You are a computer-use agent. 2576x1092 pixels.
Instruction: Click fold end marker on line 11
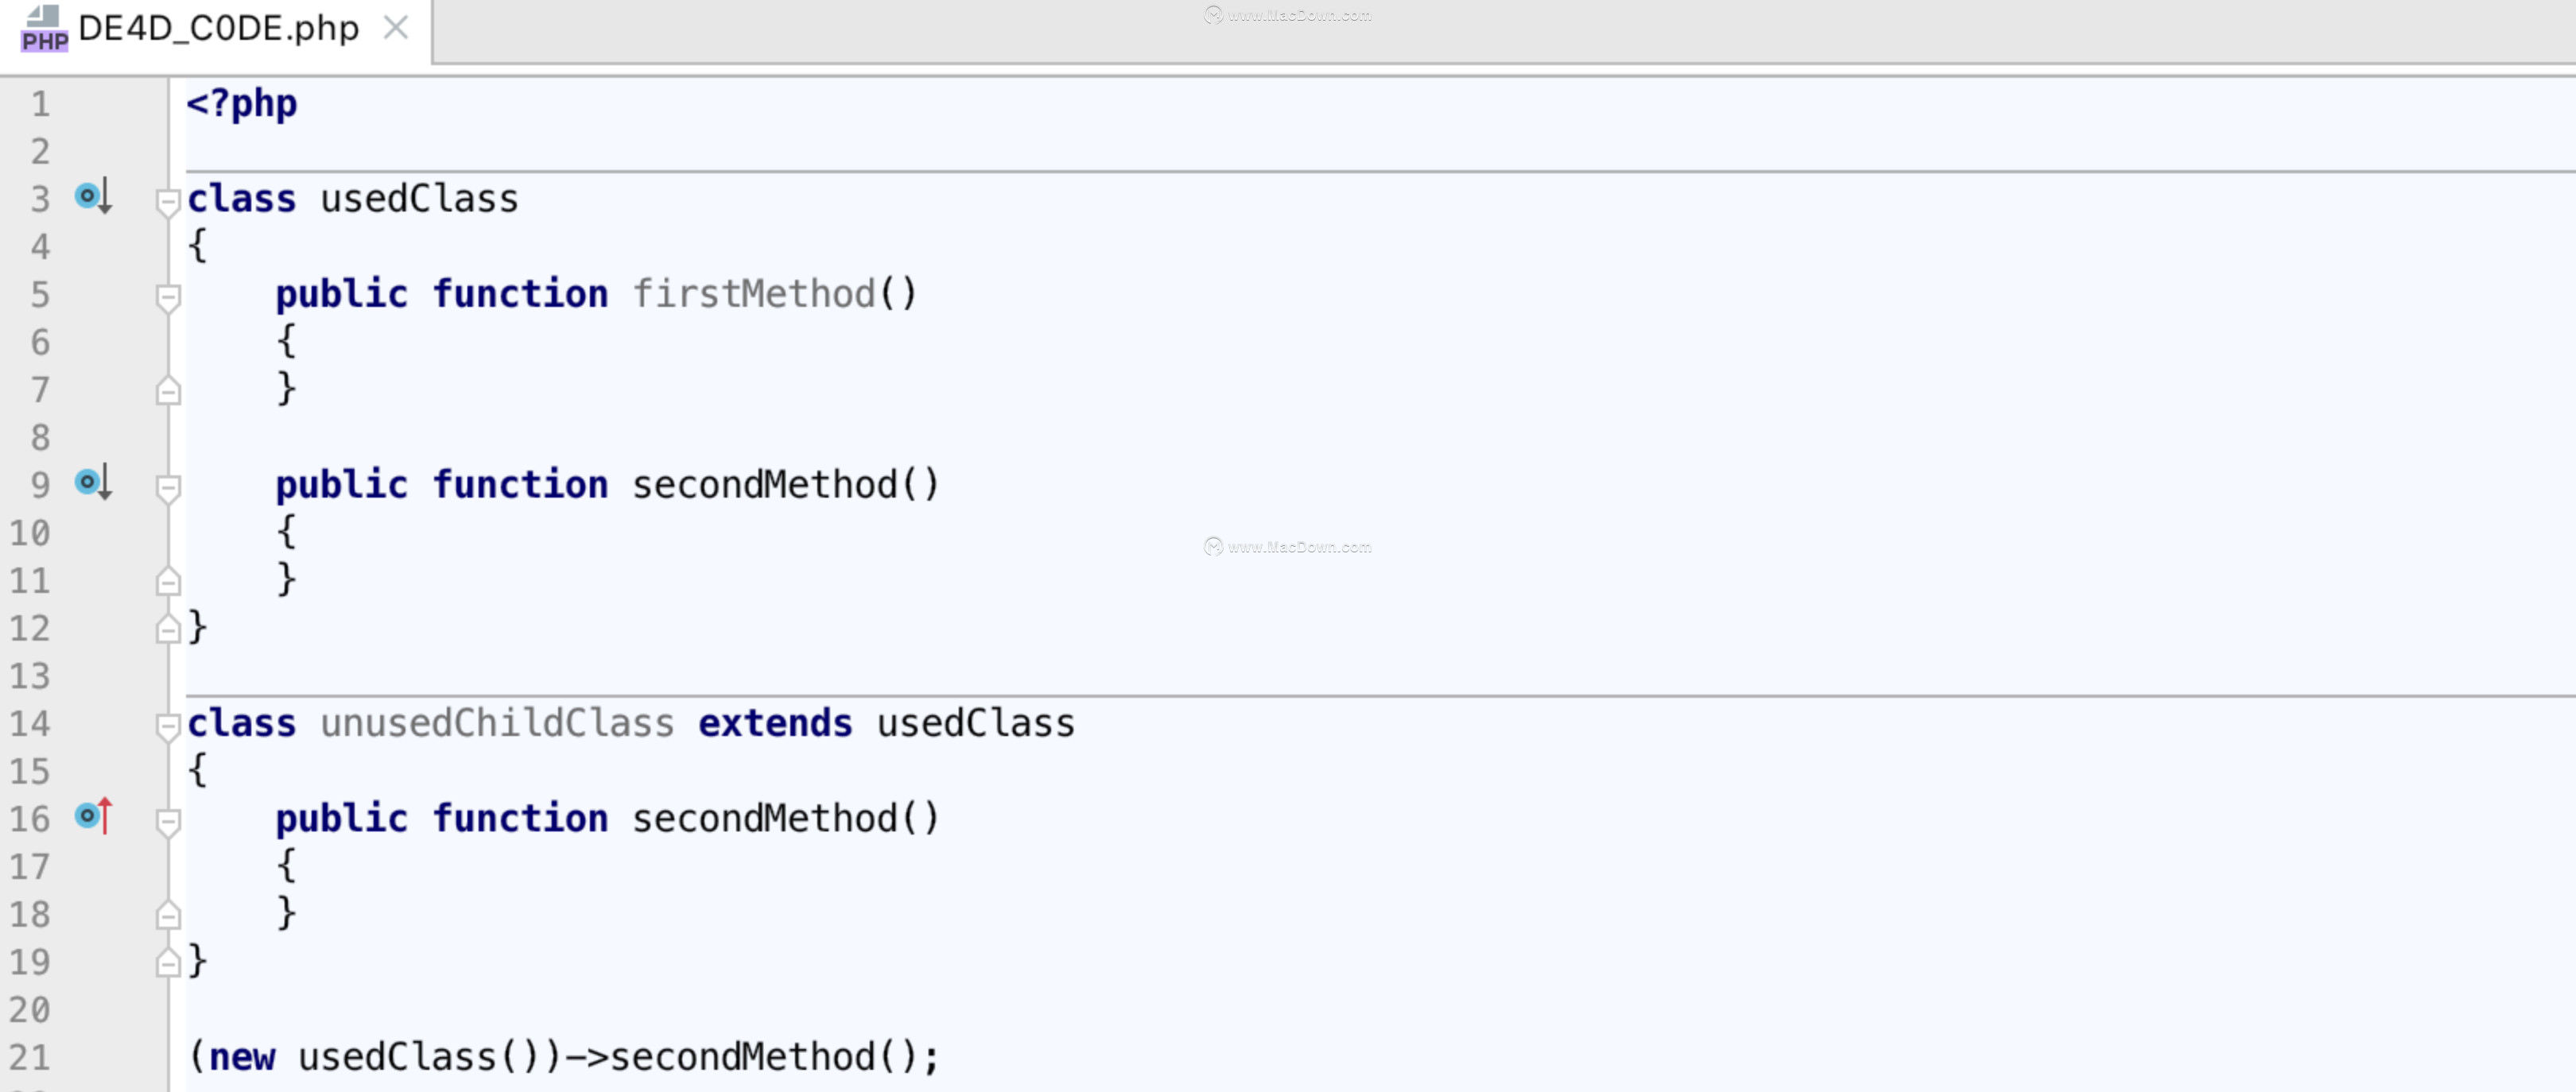(x=168, y=581)
